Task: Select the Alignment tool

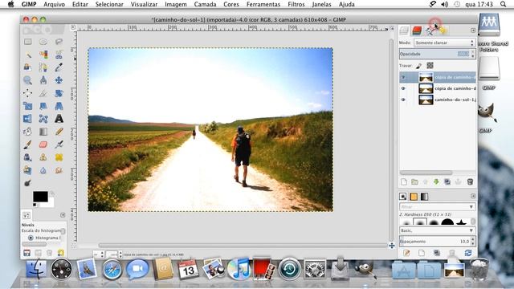Action: point(28,93)
